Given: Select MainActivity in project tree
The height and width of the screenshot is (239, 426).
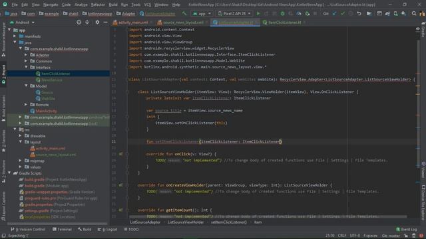Looking at the screenshot, I should click(x=46, y=111).
